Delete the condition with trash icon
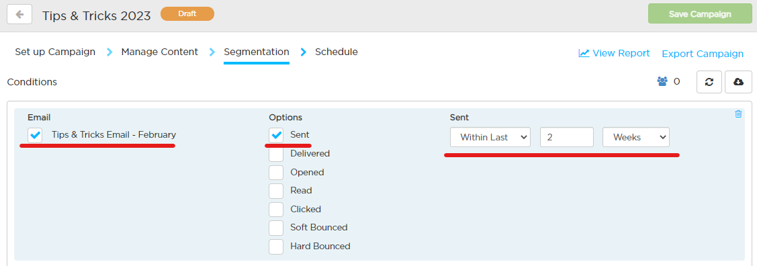 pyautogui.click(x=738, y=114)
